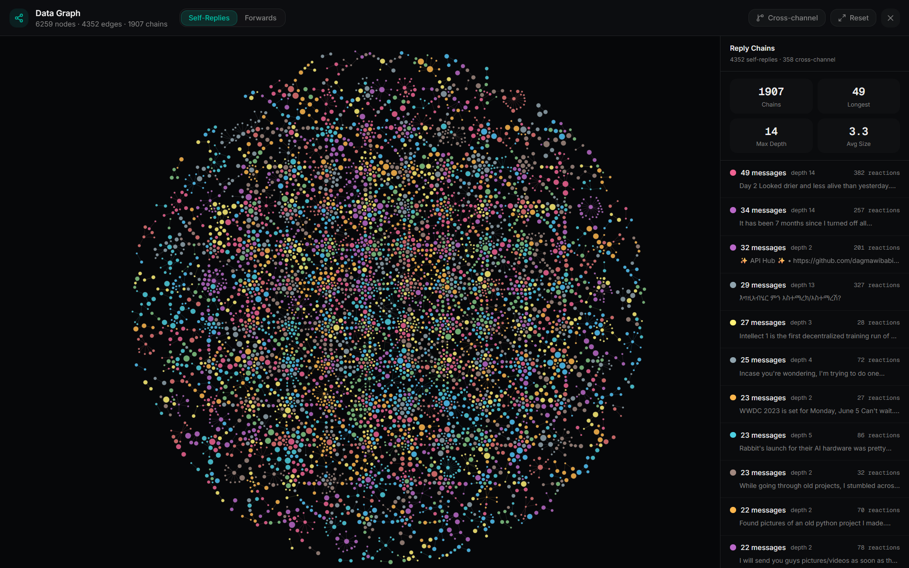Click the Data Graph share-nodes icon
The image size is (909, 568).
19,18
